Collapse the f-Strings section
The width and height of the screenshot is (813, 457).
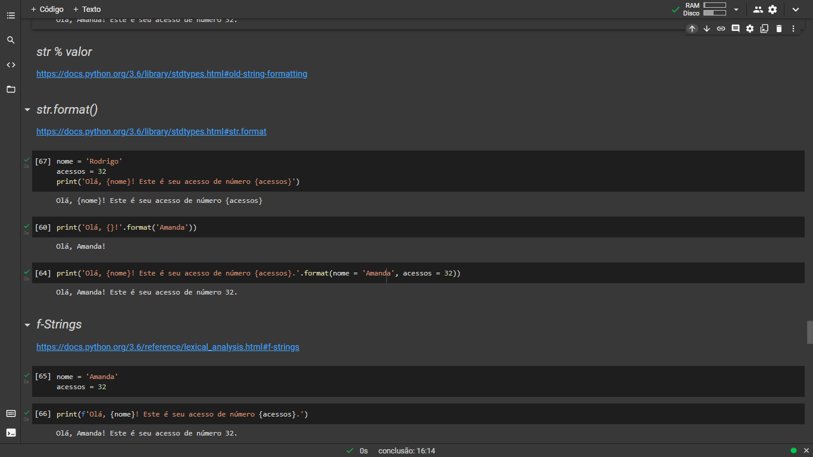click(27, 325)
